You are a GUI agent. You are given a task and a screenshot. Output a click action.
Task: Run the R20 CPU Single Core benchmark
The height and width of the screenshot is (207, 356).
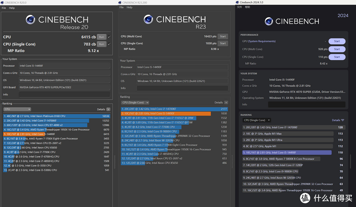[x=102, y=44]
